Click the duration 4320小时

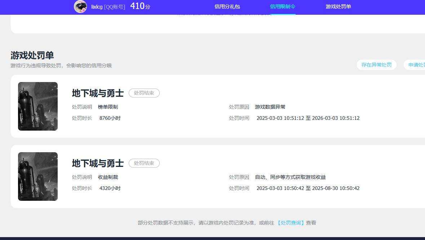click(110, 188)
